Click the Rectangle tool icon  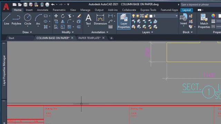point(46,16)
